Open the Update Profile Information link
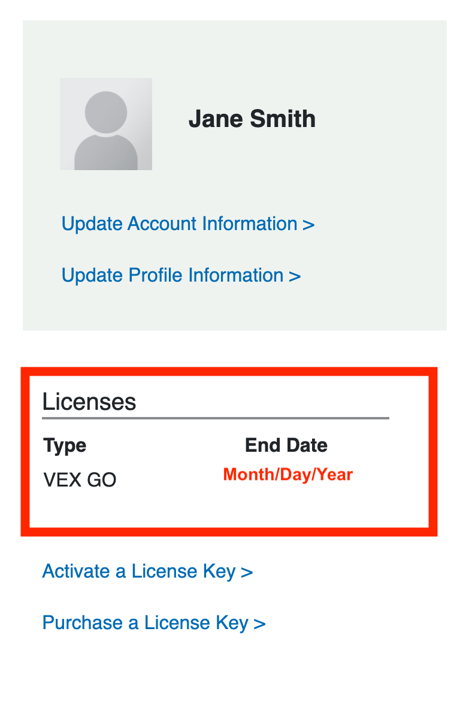 pyautogui.click(x=181, y=275)
